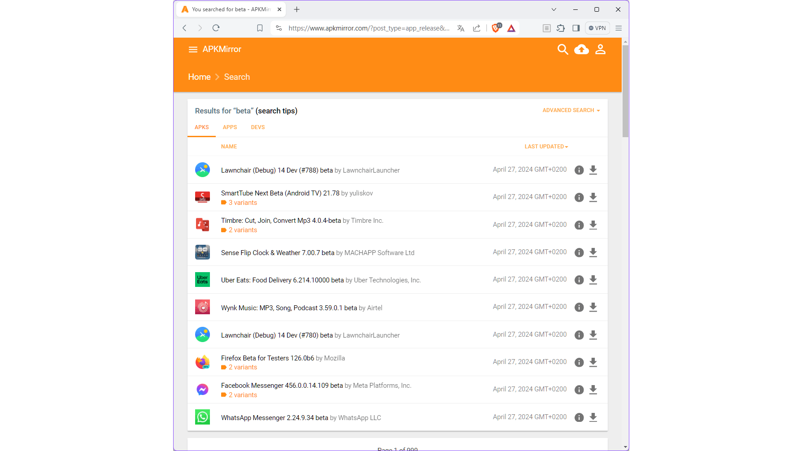Viewport: 802px width, 451px height.
Task: Click developer name 'by Mozilla'
Action: click(330, 358)
